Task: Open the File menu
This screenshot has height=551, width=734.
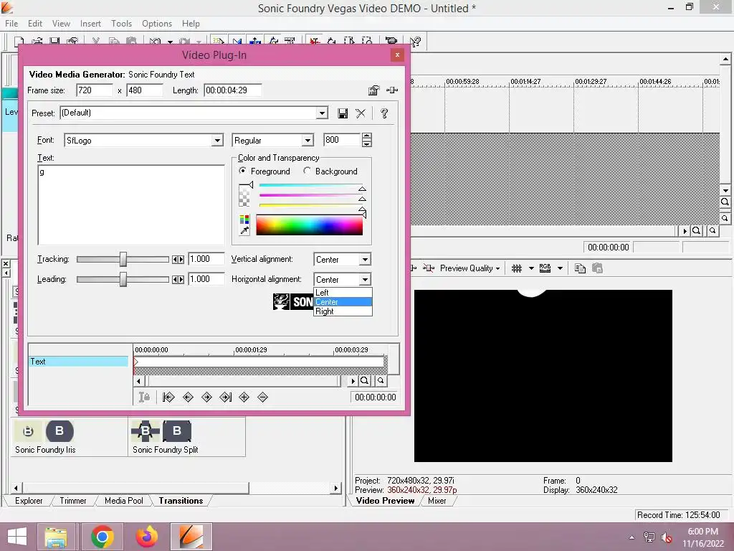Action: coord(11,24)
